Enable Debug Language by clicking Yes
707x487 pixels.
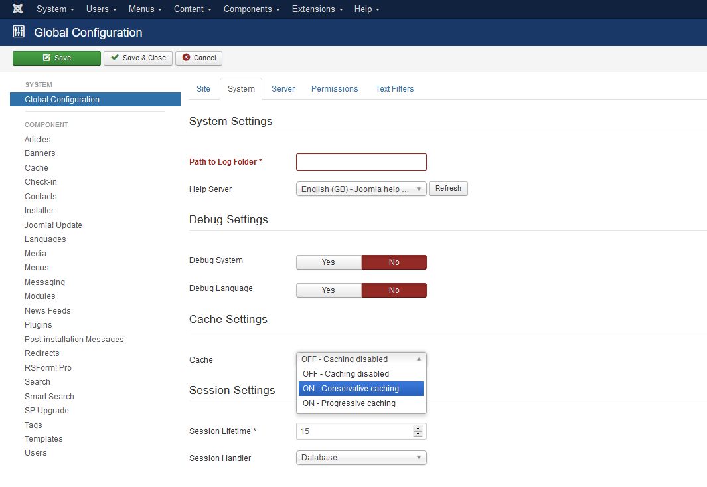(x=328, y=290)
